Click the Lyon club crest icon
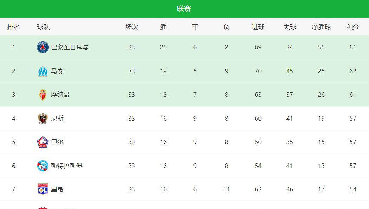This screenshot has height=209, width=369. click(x=43, y=189)
